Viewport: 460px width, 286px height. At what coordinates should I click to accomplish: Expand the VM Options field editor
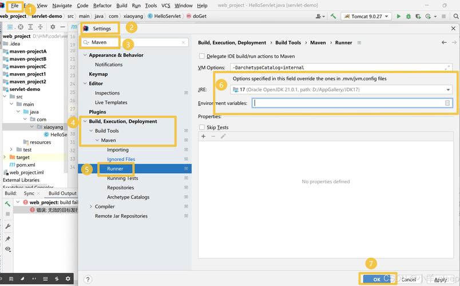pyautogui.click(x=447, y=67)
